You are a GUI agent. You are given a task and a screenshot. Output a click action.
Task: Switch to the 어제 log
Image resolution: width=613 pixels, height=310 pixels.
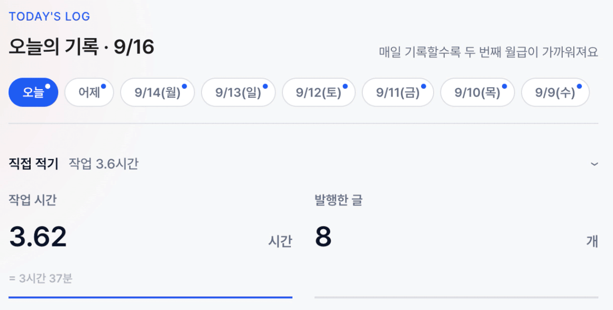pos(89,92)
